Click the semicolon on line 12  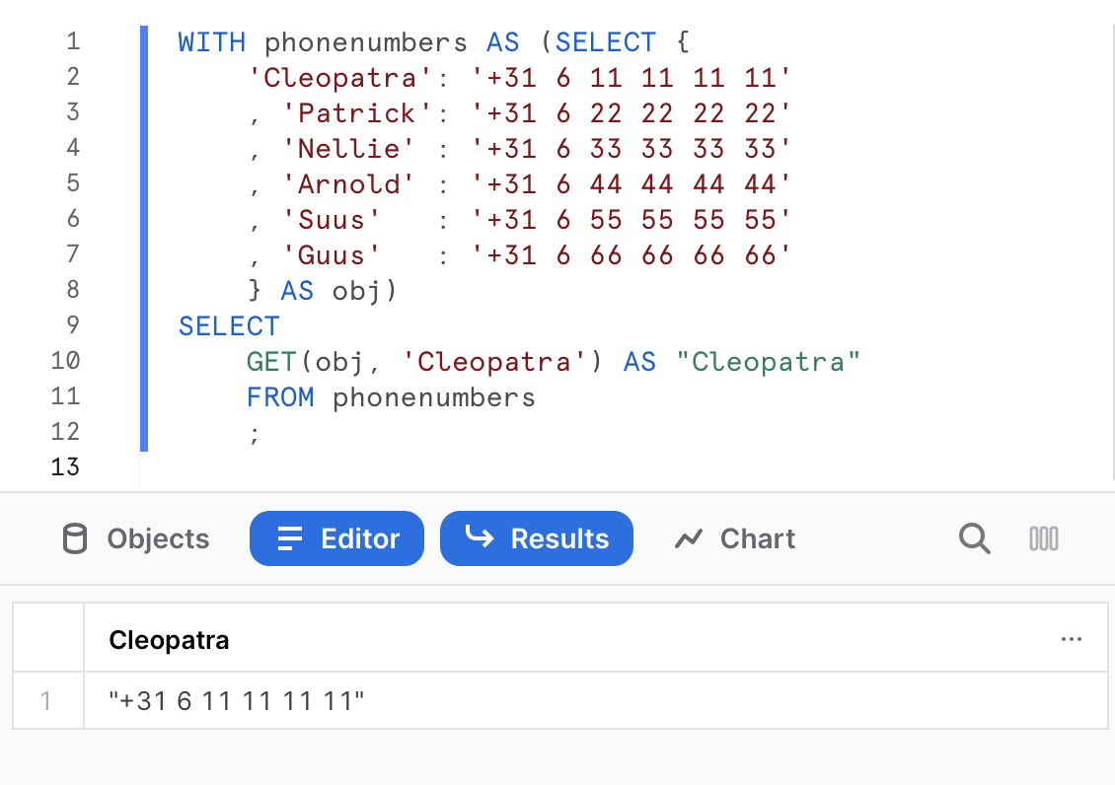point(255,432)
